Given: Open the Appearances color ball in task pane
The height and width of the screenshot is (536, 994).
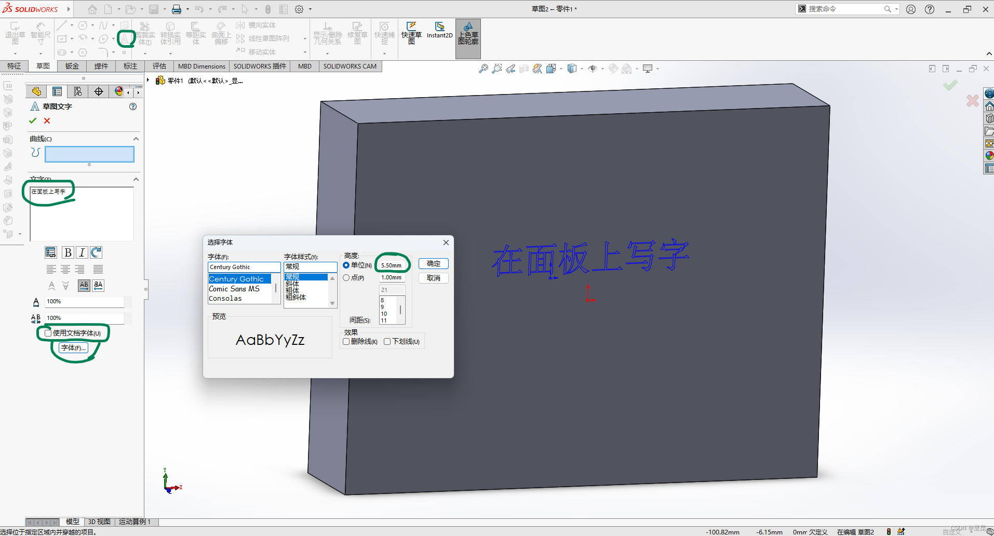Looking at the screenshot, I should pos(989,155).
